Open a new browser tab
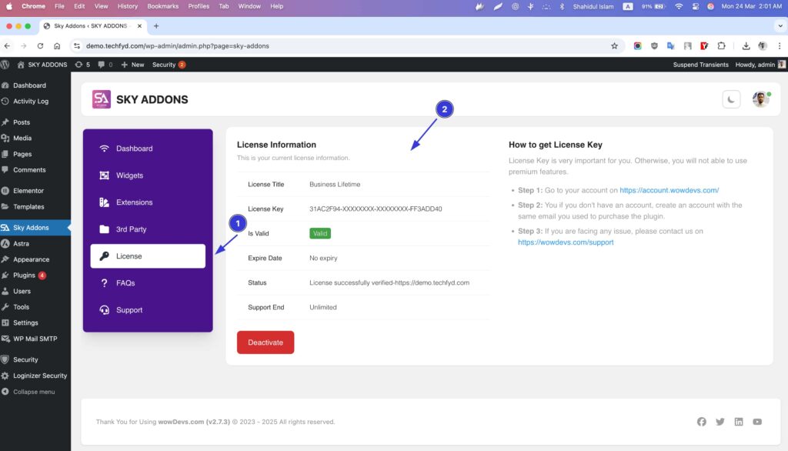Image resolution: width=788 pixels, height=451 pixels. coord(156,26)
